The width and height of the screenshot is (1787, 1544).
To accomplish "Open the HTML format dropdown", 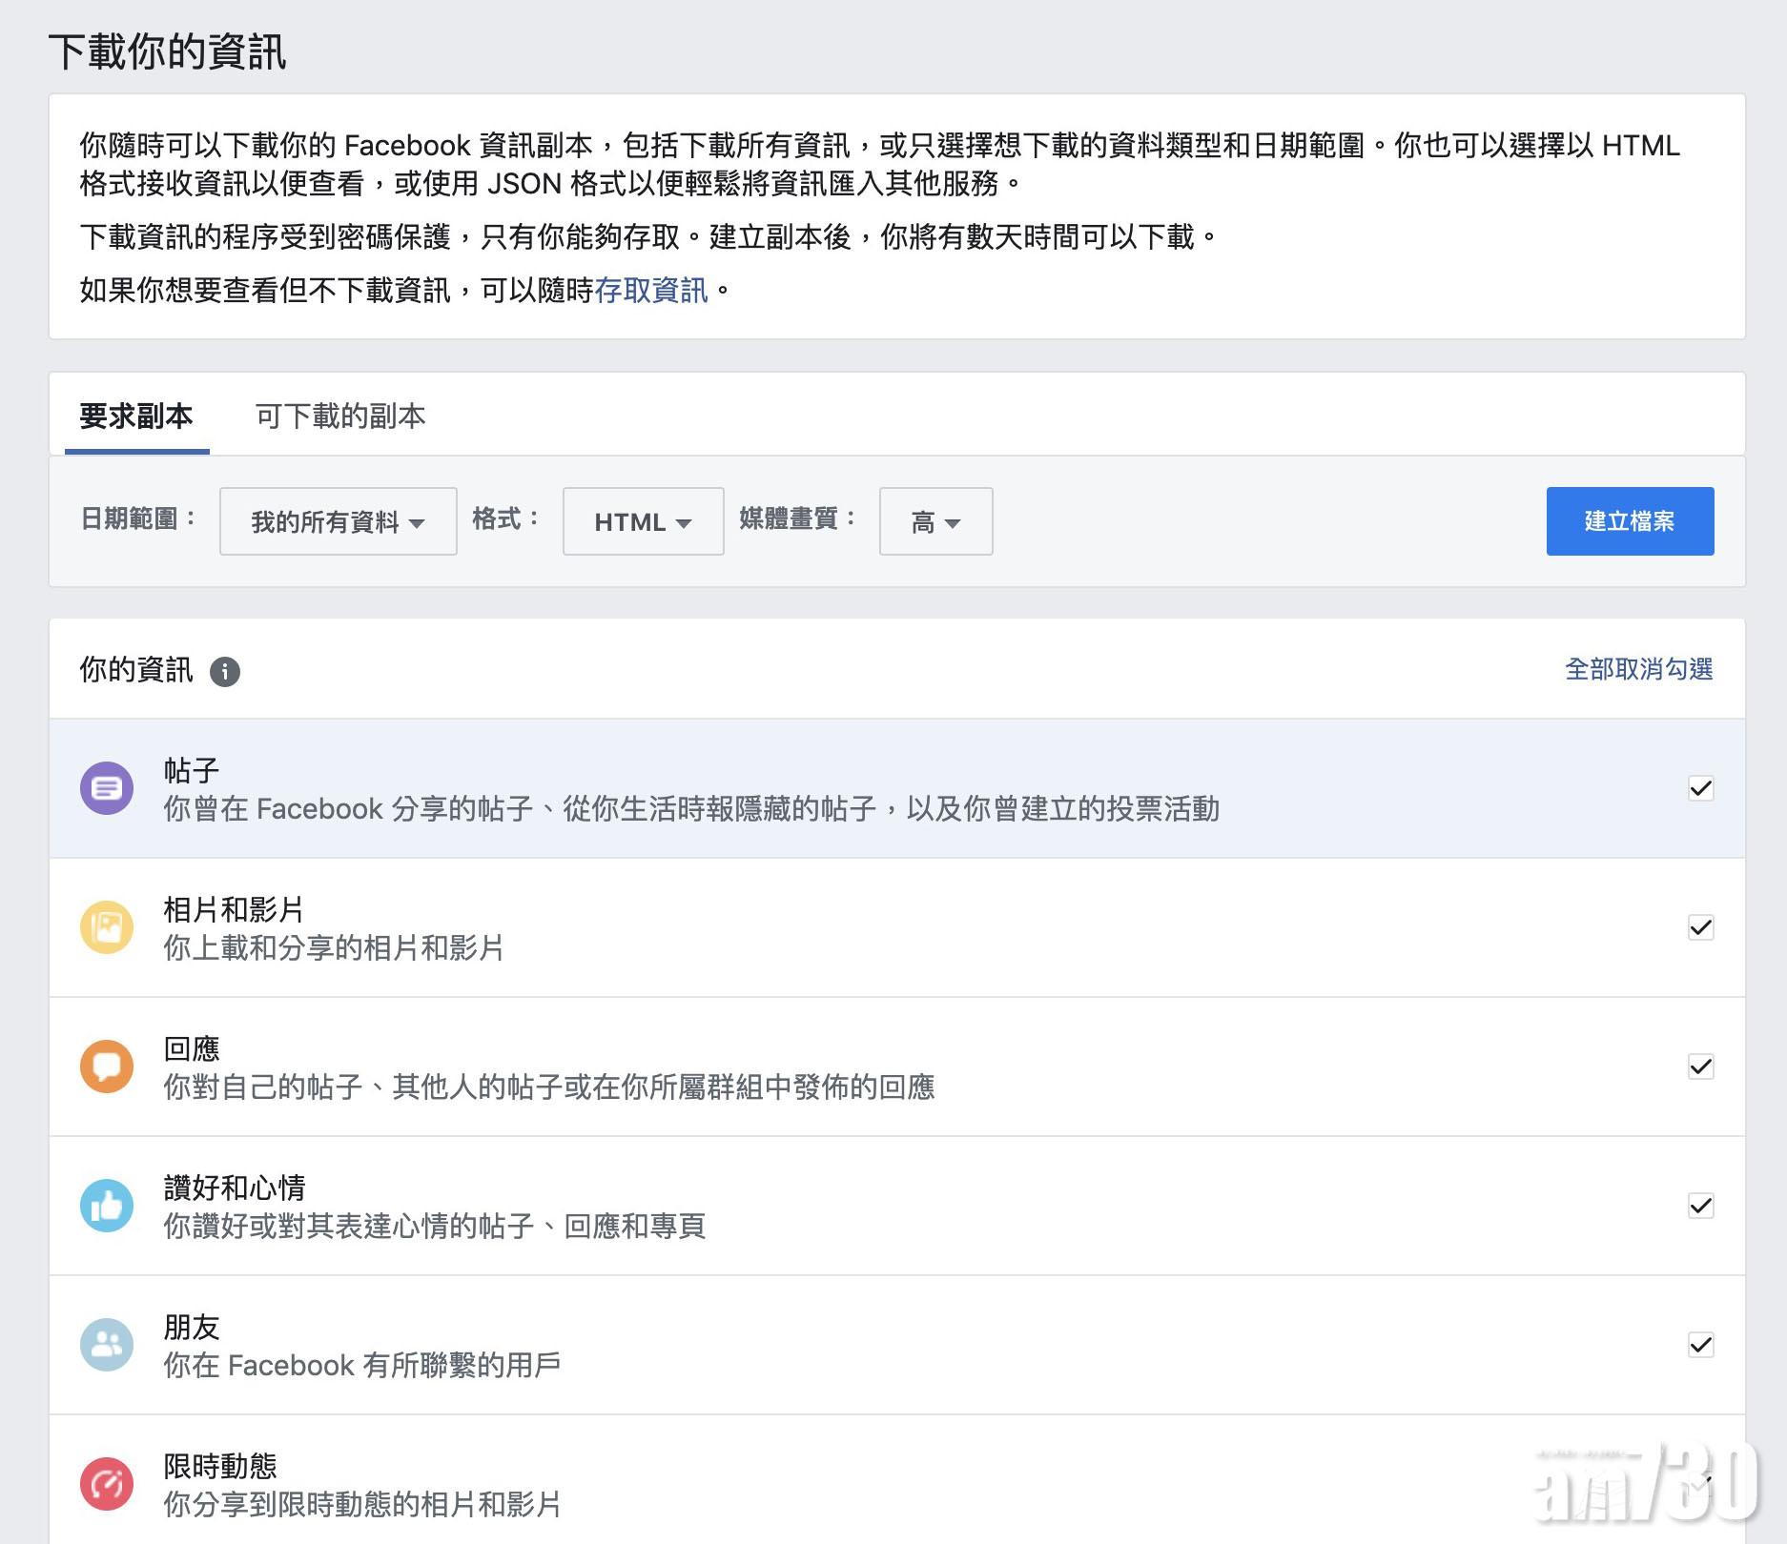I will (x=643, y=521).
